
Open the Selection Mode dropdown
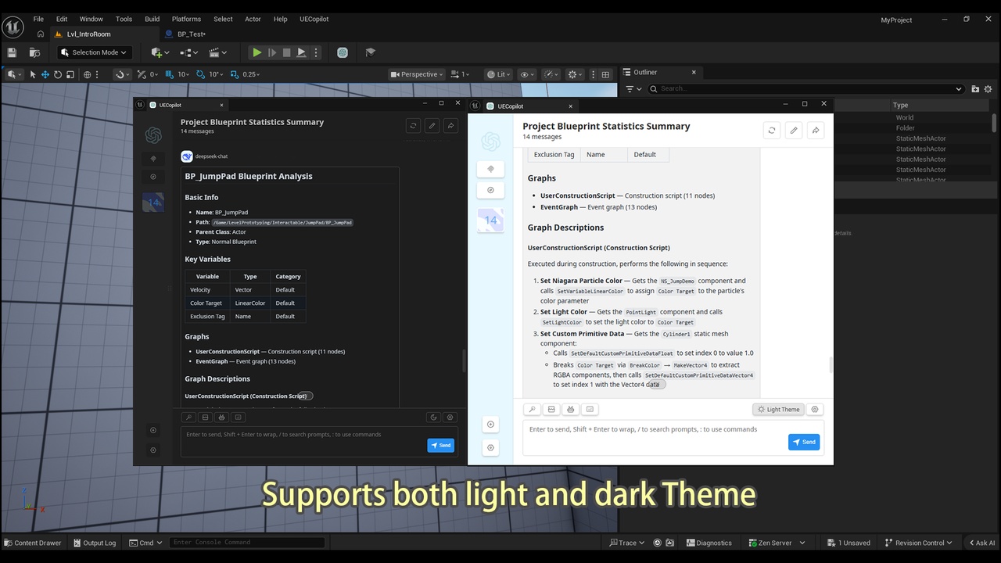point(94,52)
